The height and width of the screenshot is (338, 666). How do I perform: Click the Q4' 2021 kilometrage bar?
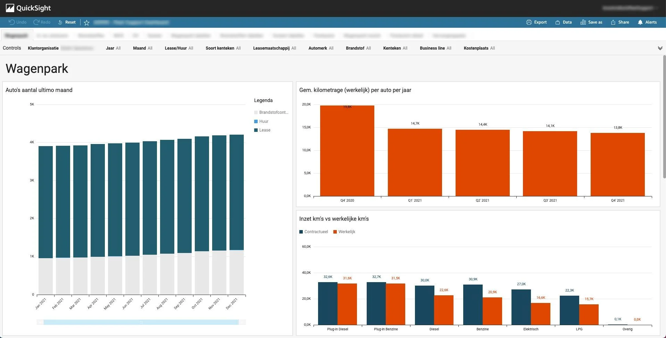pyautogui.click(x=618, y=164)
